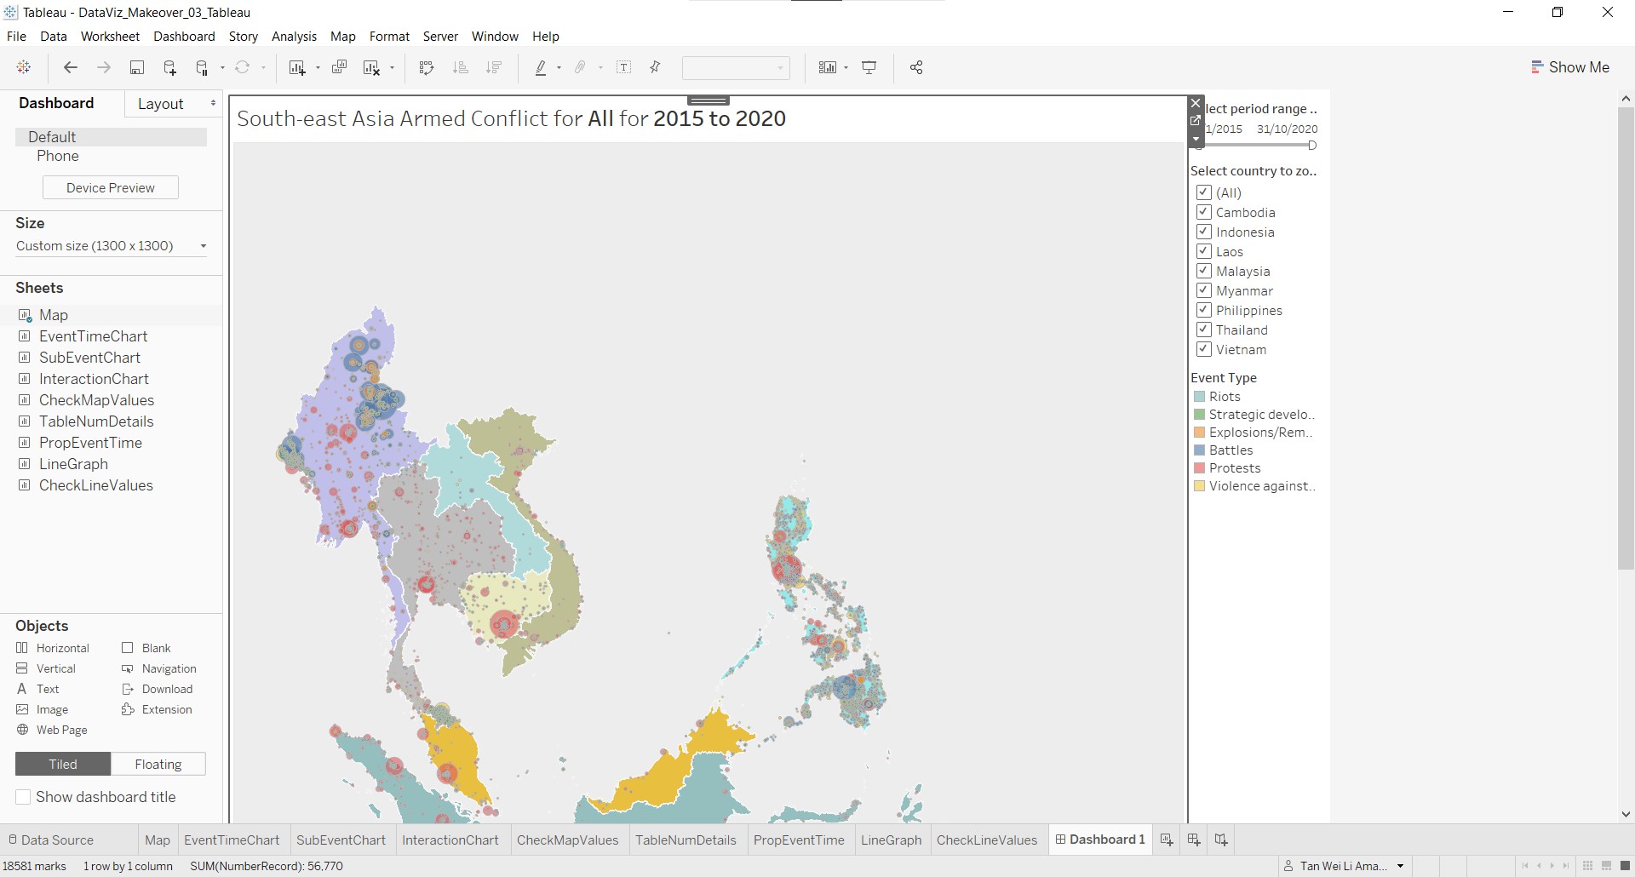This screenshot has width=1635, height=877.
Task: Click the Highlight pen icon
Action: [x=541, y=68]
